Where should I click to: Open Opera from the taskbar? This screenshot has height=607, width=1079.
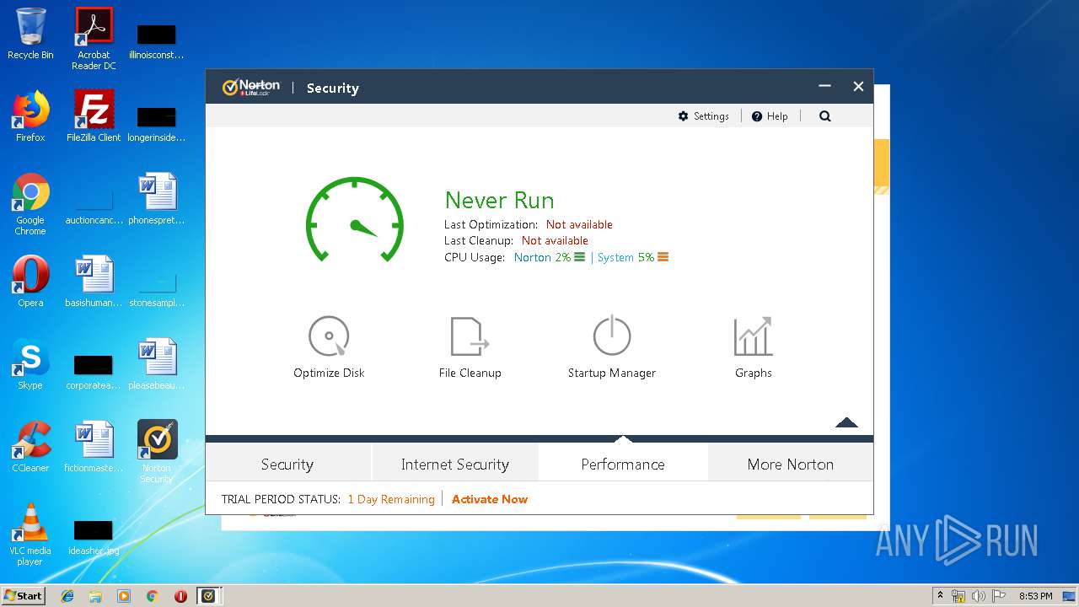pos(180,596)
